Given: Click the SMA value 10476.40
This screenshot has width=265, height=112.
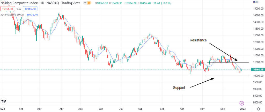Looking at the screenshot, I should (x=32, y=15).
